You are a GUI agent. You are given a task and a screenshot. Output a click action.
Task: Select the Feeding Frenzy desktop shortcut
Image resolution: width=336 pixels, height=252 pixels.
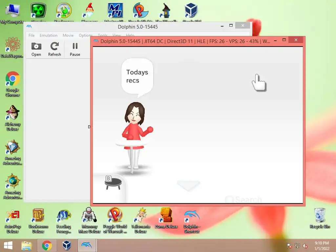click(x=64, y=221)
